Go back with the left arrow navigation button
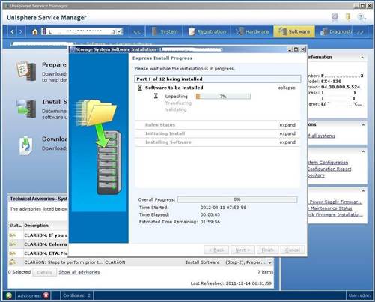 point(12,31)
